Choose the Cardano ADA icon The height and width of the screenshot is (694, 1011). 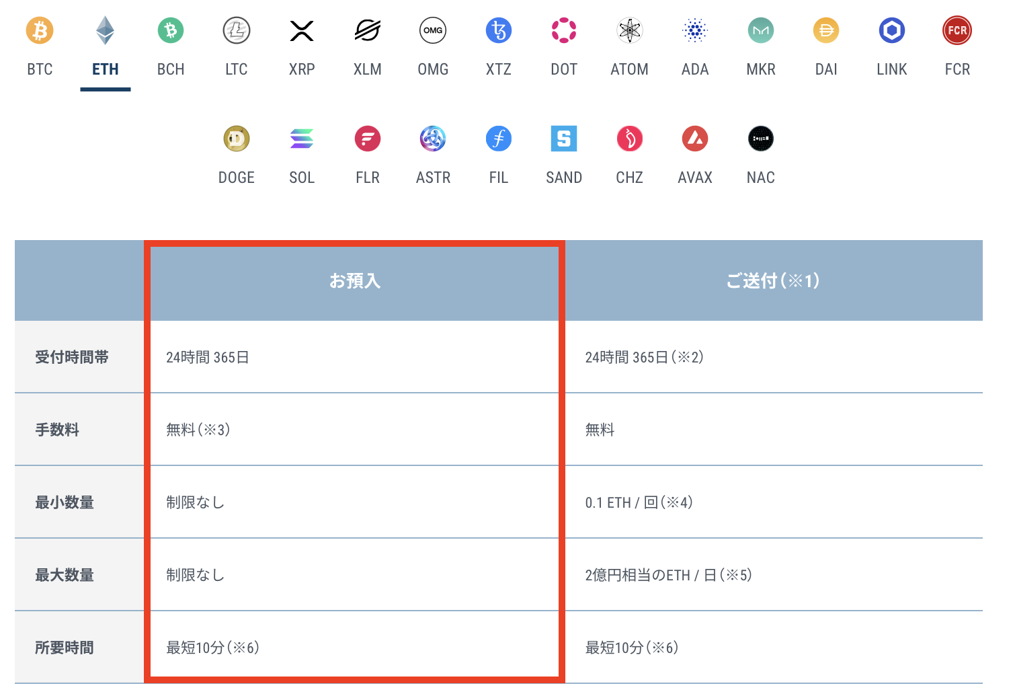pyautogui.click(x=695, y=30)
